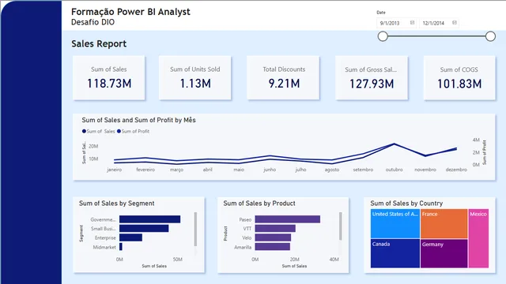Select the Sum of Units Sold card
The image size is (506, 284).
click(x=195, y=78)
